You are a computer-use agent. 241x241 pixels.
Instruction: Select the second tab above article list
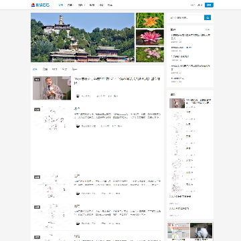click(45, 70)
